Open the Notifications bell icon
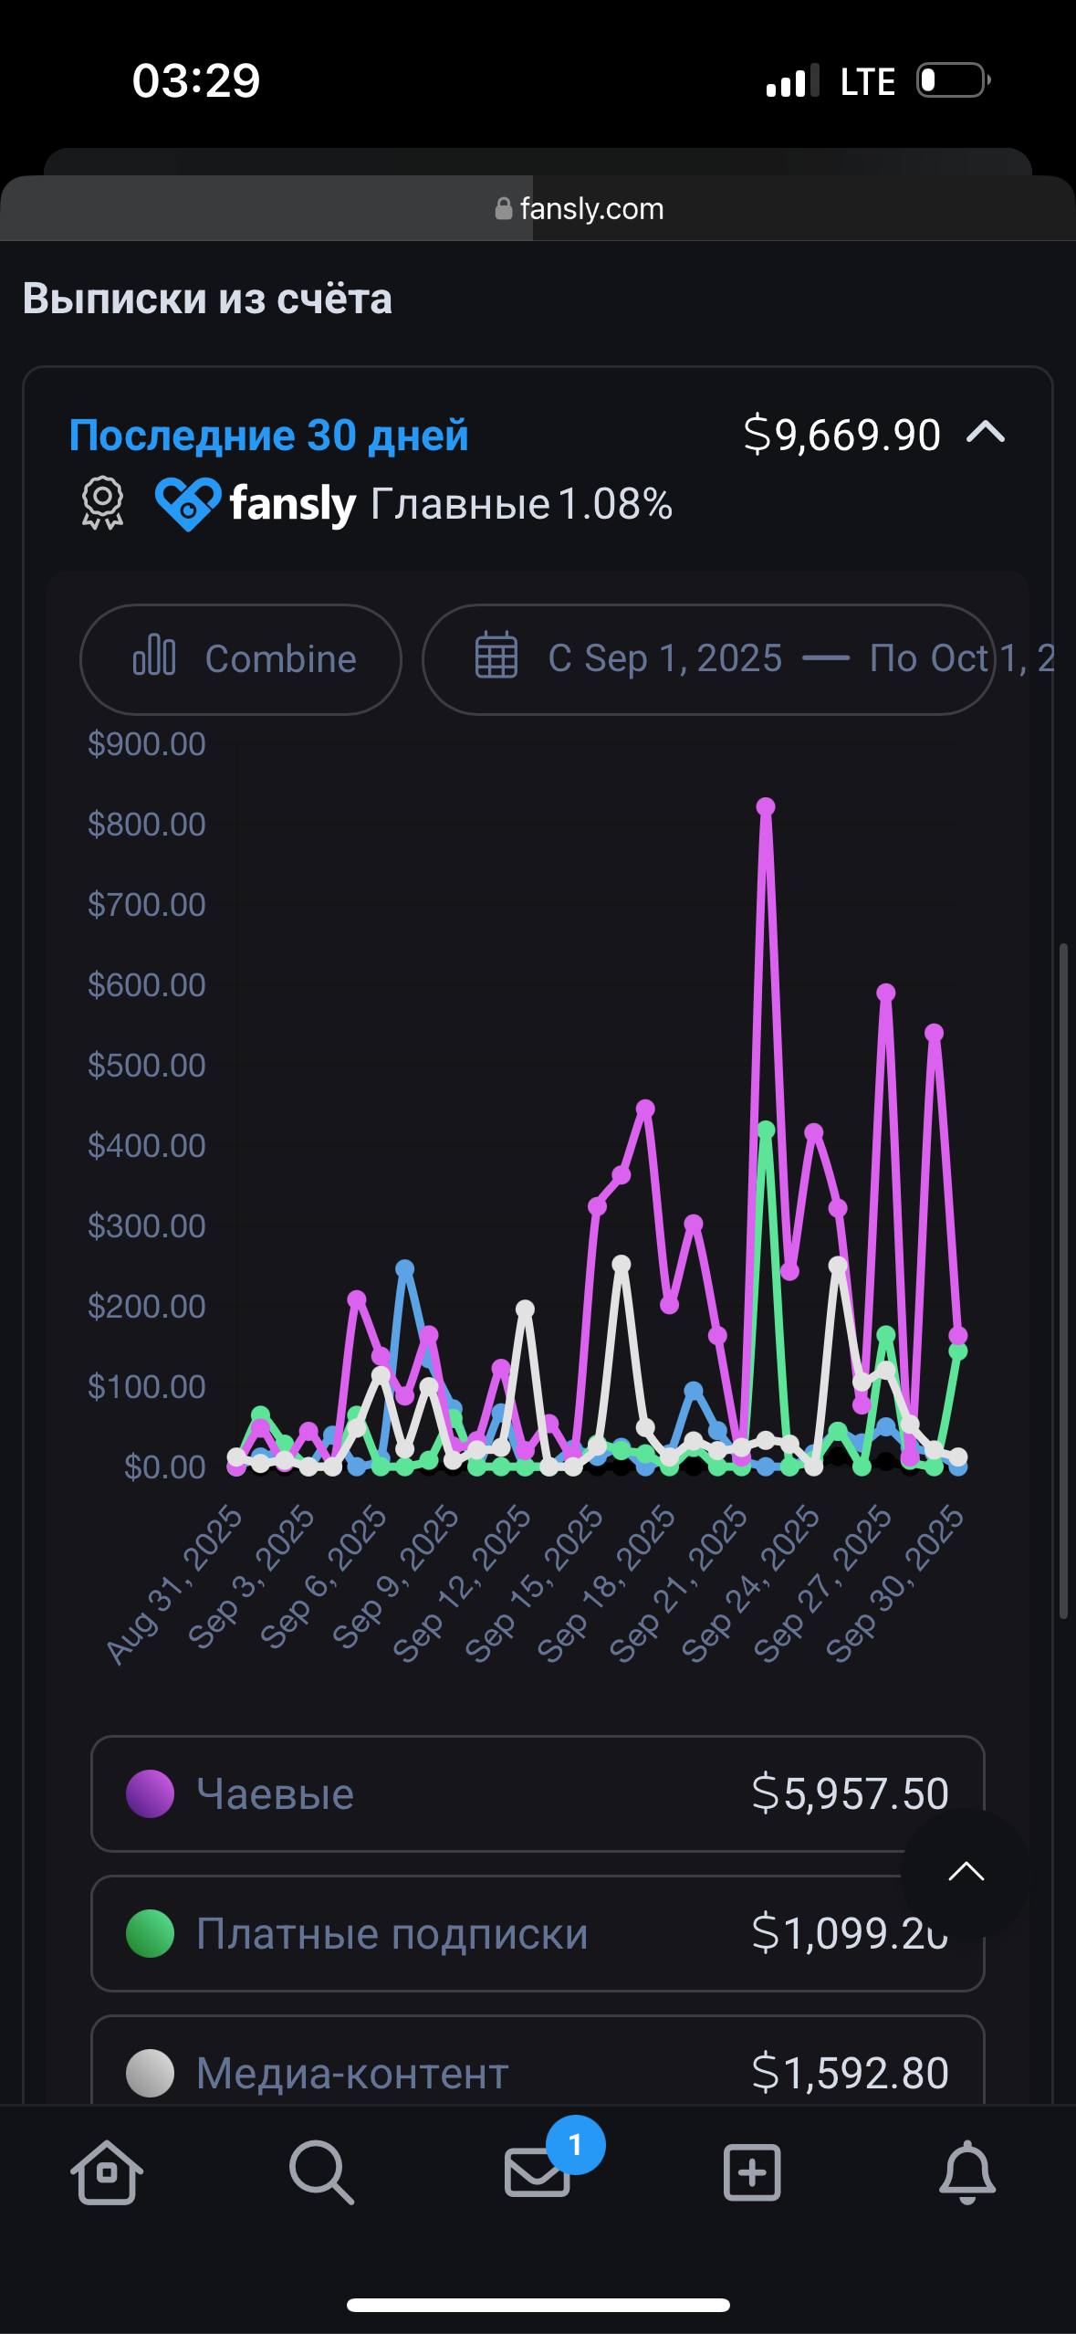 click(x=967, y=2172)
